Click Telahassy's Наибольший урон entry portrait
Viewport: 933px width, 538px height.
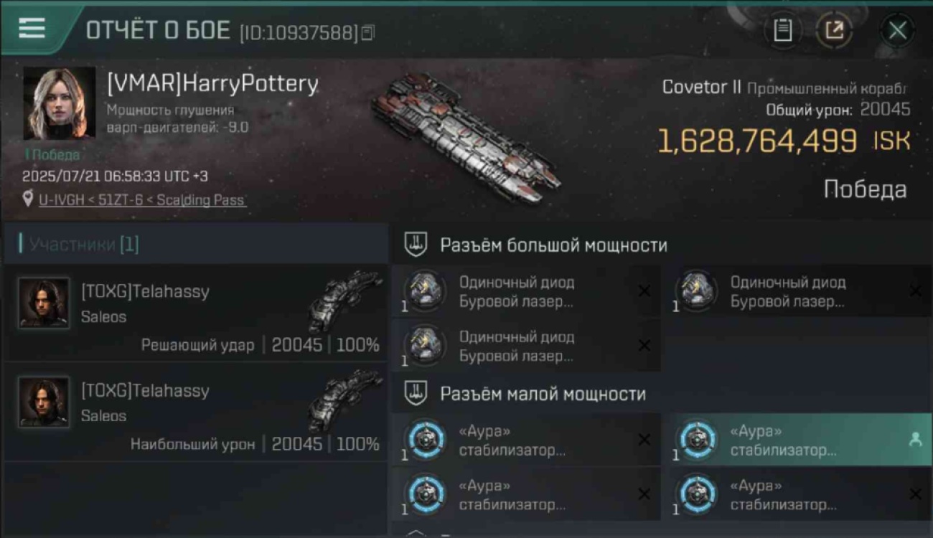[44, 402]
